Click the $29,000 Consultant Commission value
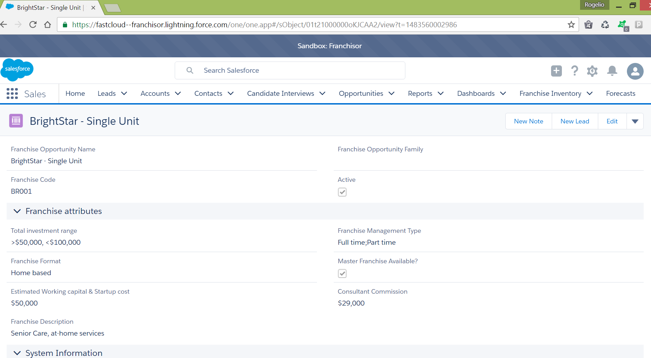The image size is (651, 358). pos(351,303)
